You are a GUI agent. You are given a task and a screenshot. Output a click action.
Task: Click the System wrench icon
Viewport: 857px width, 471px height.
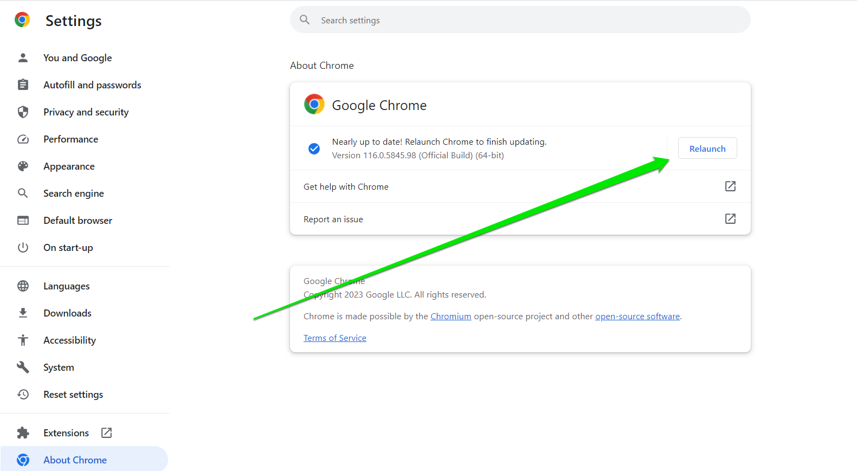[23, 367]
